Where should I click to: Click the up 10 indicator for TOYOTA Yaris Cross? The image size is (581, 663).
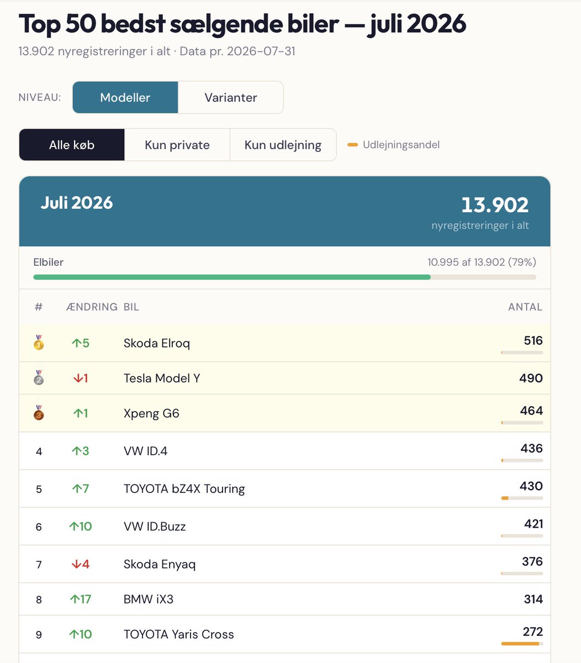(81, 634)
